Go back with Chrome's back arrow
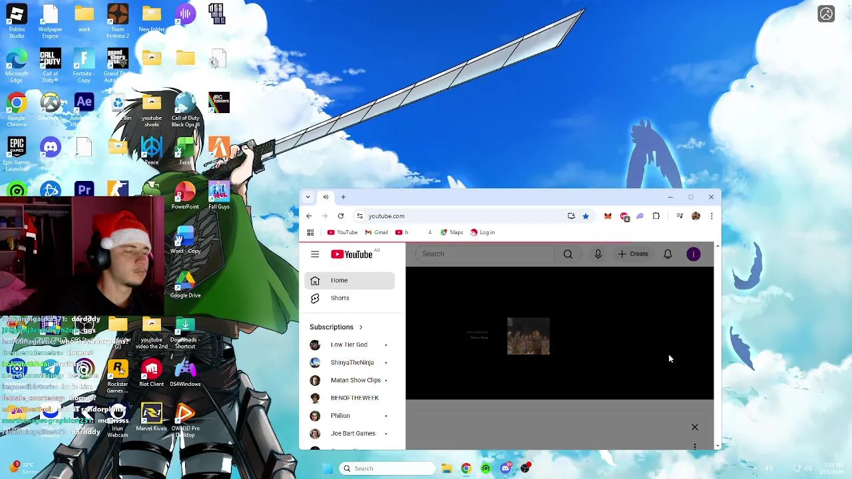The image size is (852, 479). 309,216
